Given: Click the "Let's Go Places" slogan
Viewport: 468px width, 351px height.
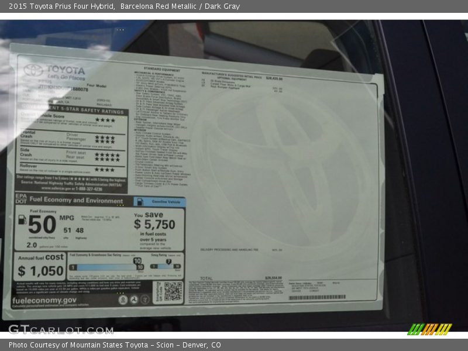Looking at the screenshot, I should point(66,77).
